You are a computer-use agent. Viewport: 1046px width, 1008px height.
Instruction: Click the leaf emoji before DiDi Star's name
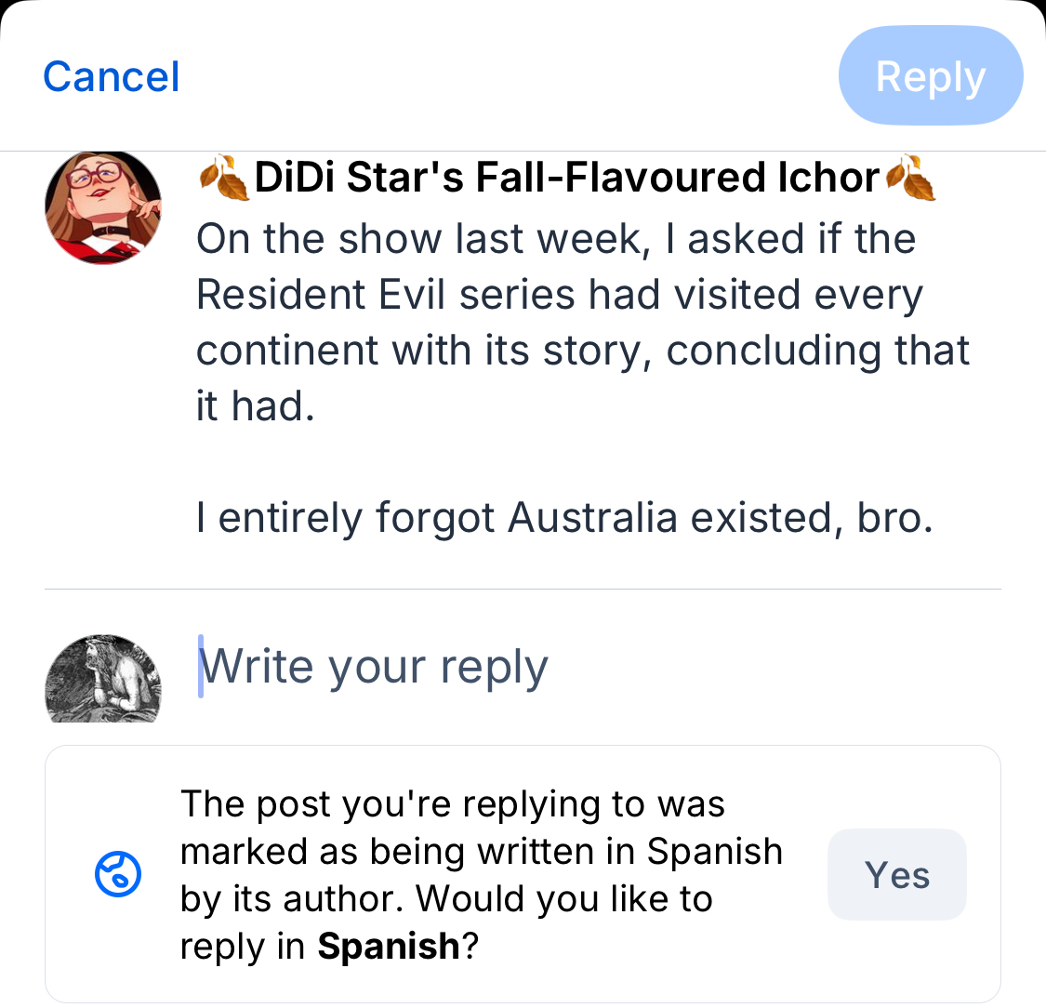(x=224, y=178)
